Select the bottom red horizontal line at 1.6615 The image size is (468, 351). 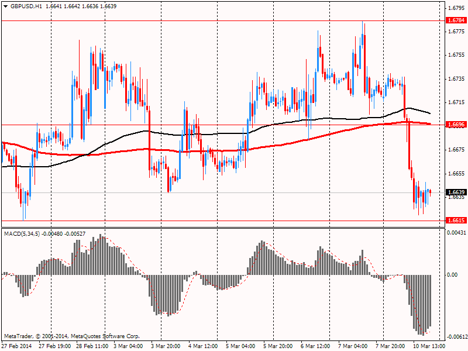[x=223, y=221]
